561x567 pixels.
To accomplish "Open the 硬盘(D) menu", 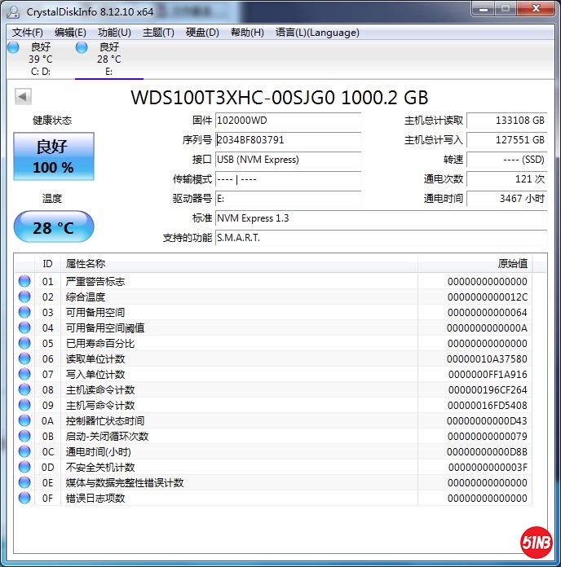I will [202, 33].
